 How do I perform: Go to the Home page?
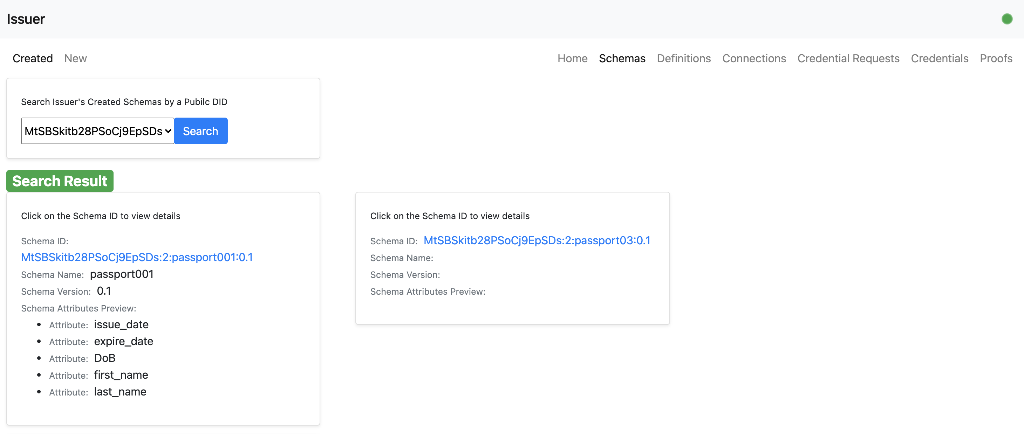572,58
